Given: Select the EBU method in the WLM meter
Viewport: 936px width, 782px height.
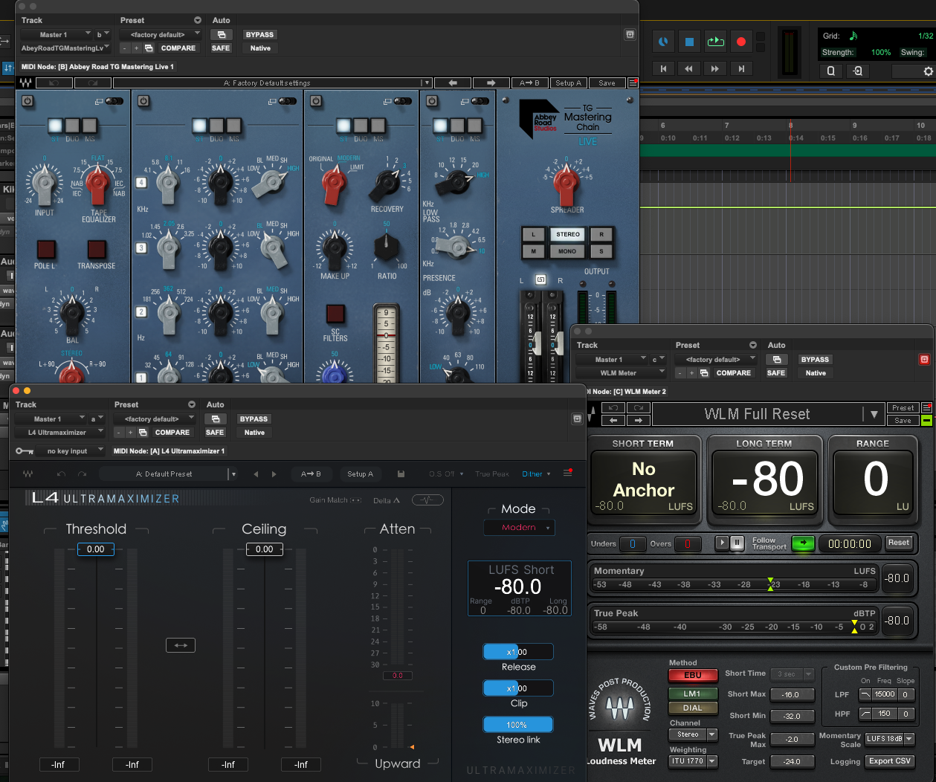Looking at the screenshot, I should 692,675.
